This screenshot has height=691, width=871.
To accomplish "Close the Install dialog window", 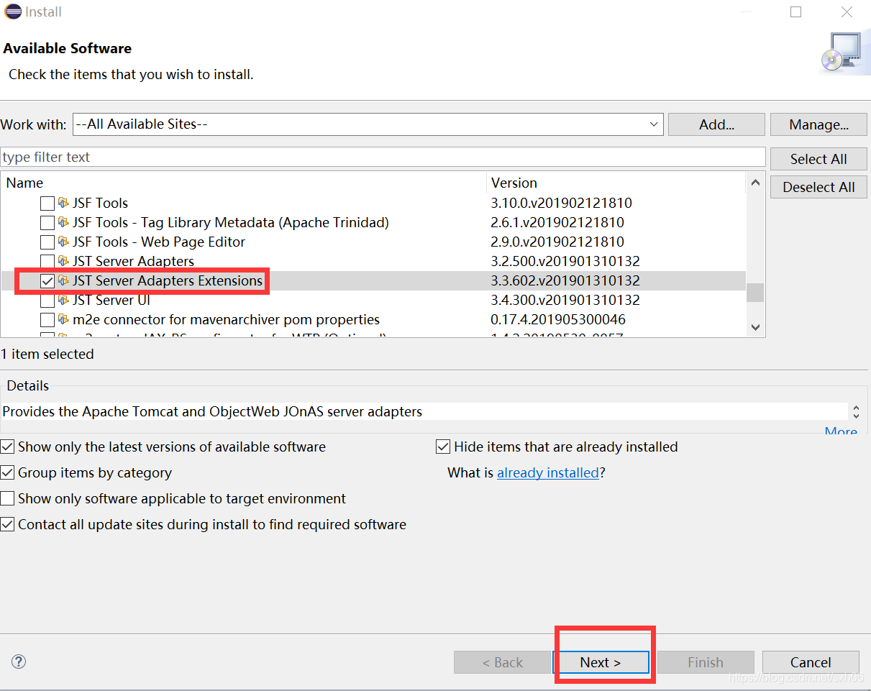I will pos(847,12).
